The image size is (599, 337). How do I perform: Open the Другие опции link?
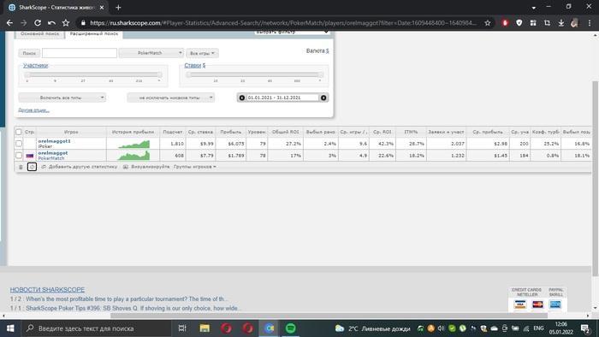(33, 110)
